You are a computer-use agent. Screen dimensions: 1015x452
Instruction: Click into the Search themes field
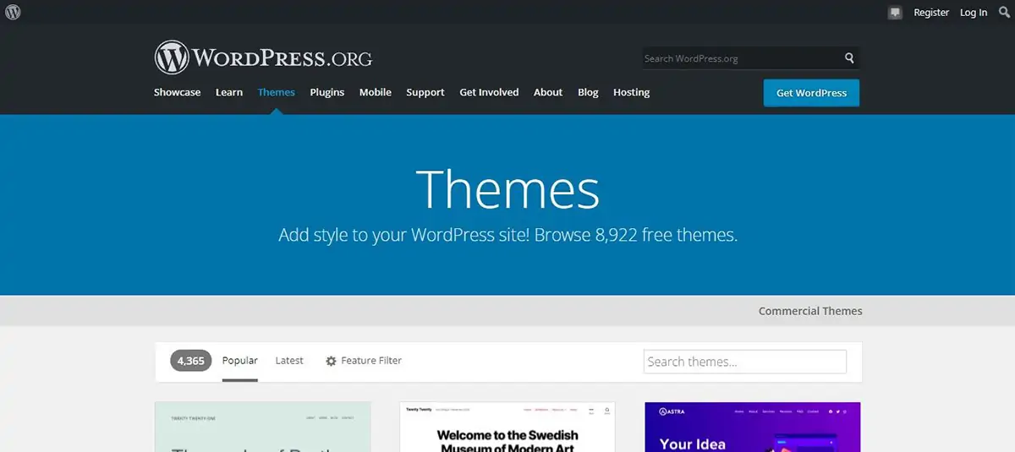tap(744, 362)
